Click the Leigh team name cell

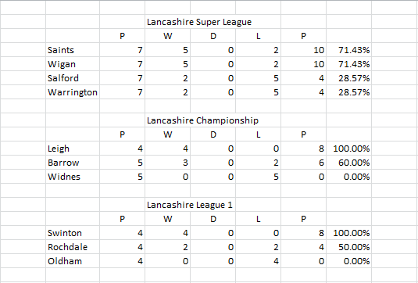pyautogui.click(x=73, y=149)
